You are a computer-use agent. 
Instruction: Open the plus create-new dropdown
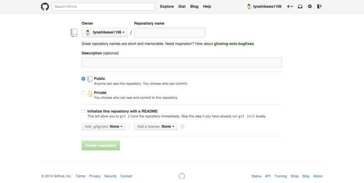tap(289, 6)
